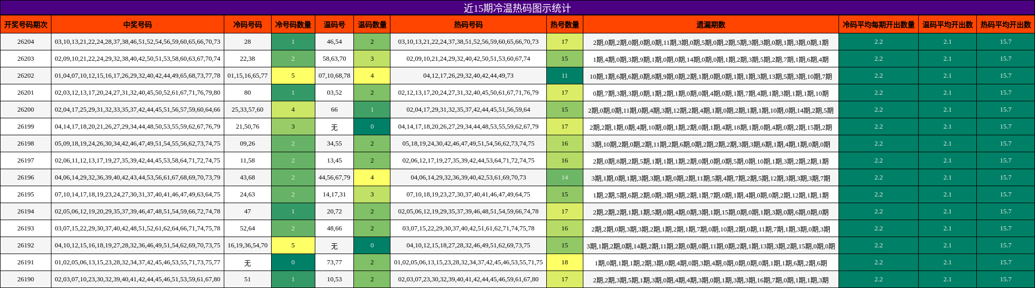Click the winning numbers cell in row 26204
Screen dimensions: 1035x288
137,42
